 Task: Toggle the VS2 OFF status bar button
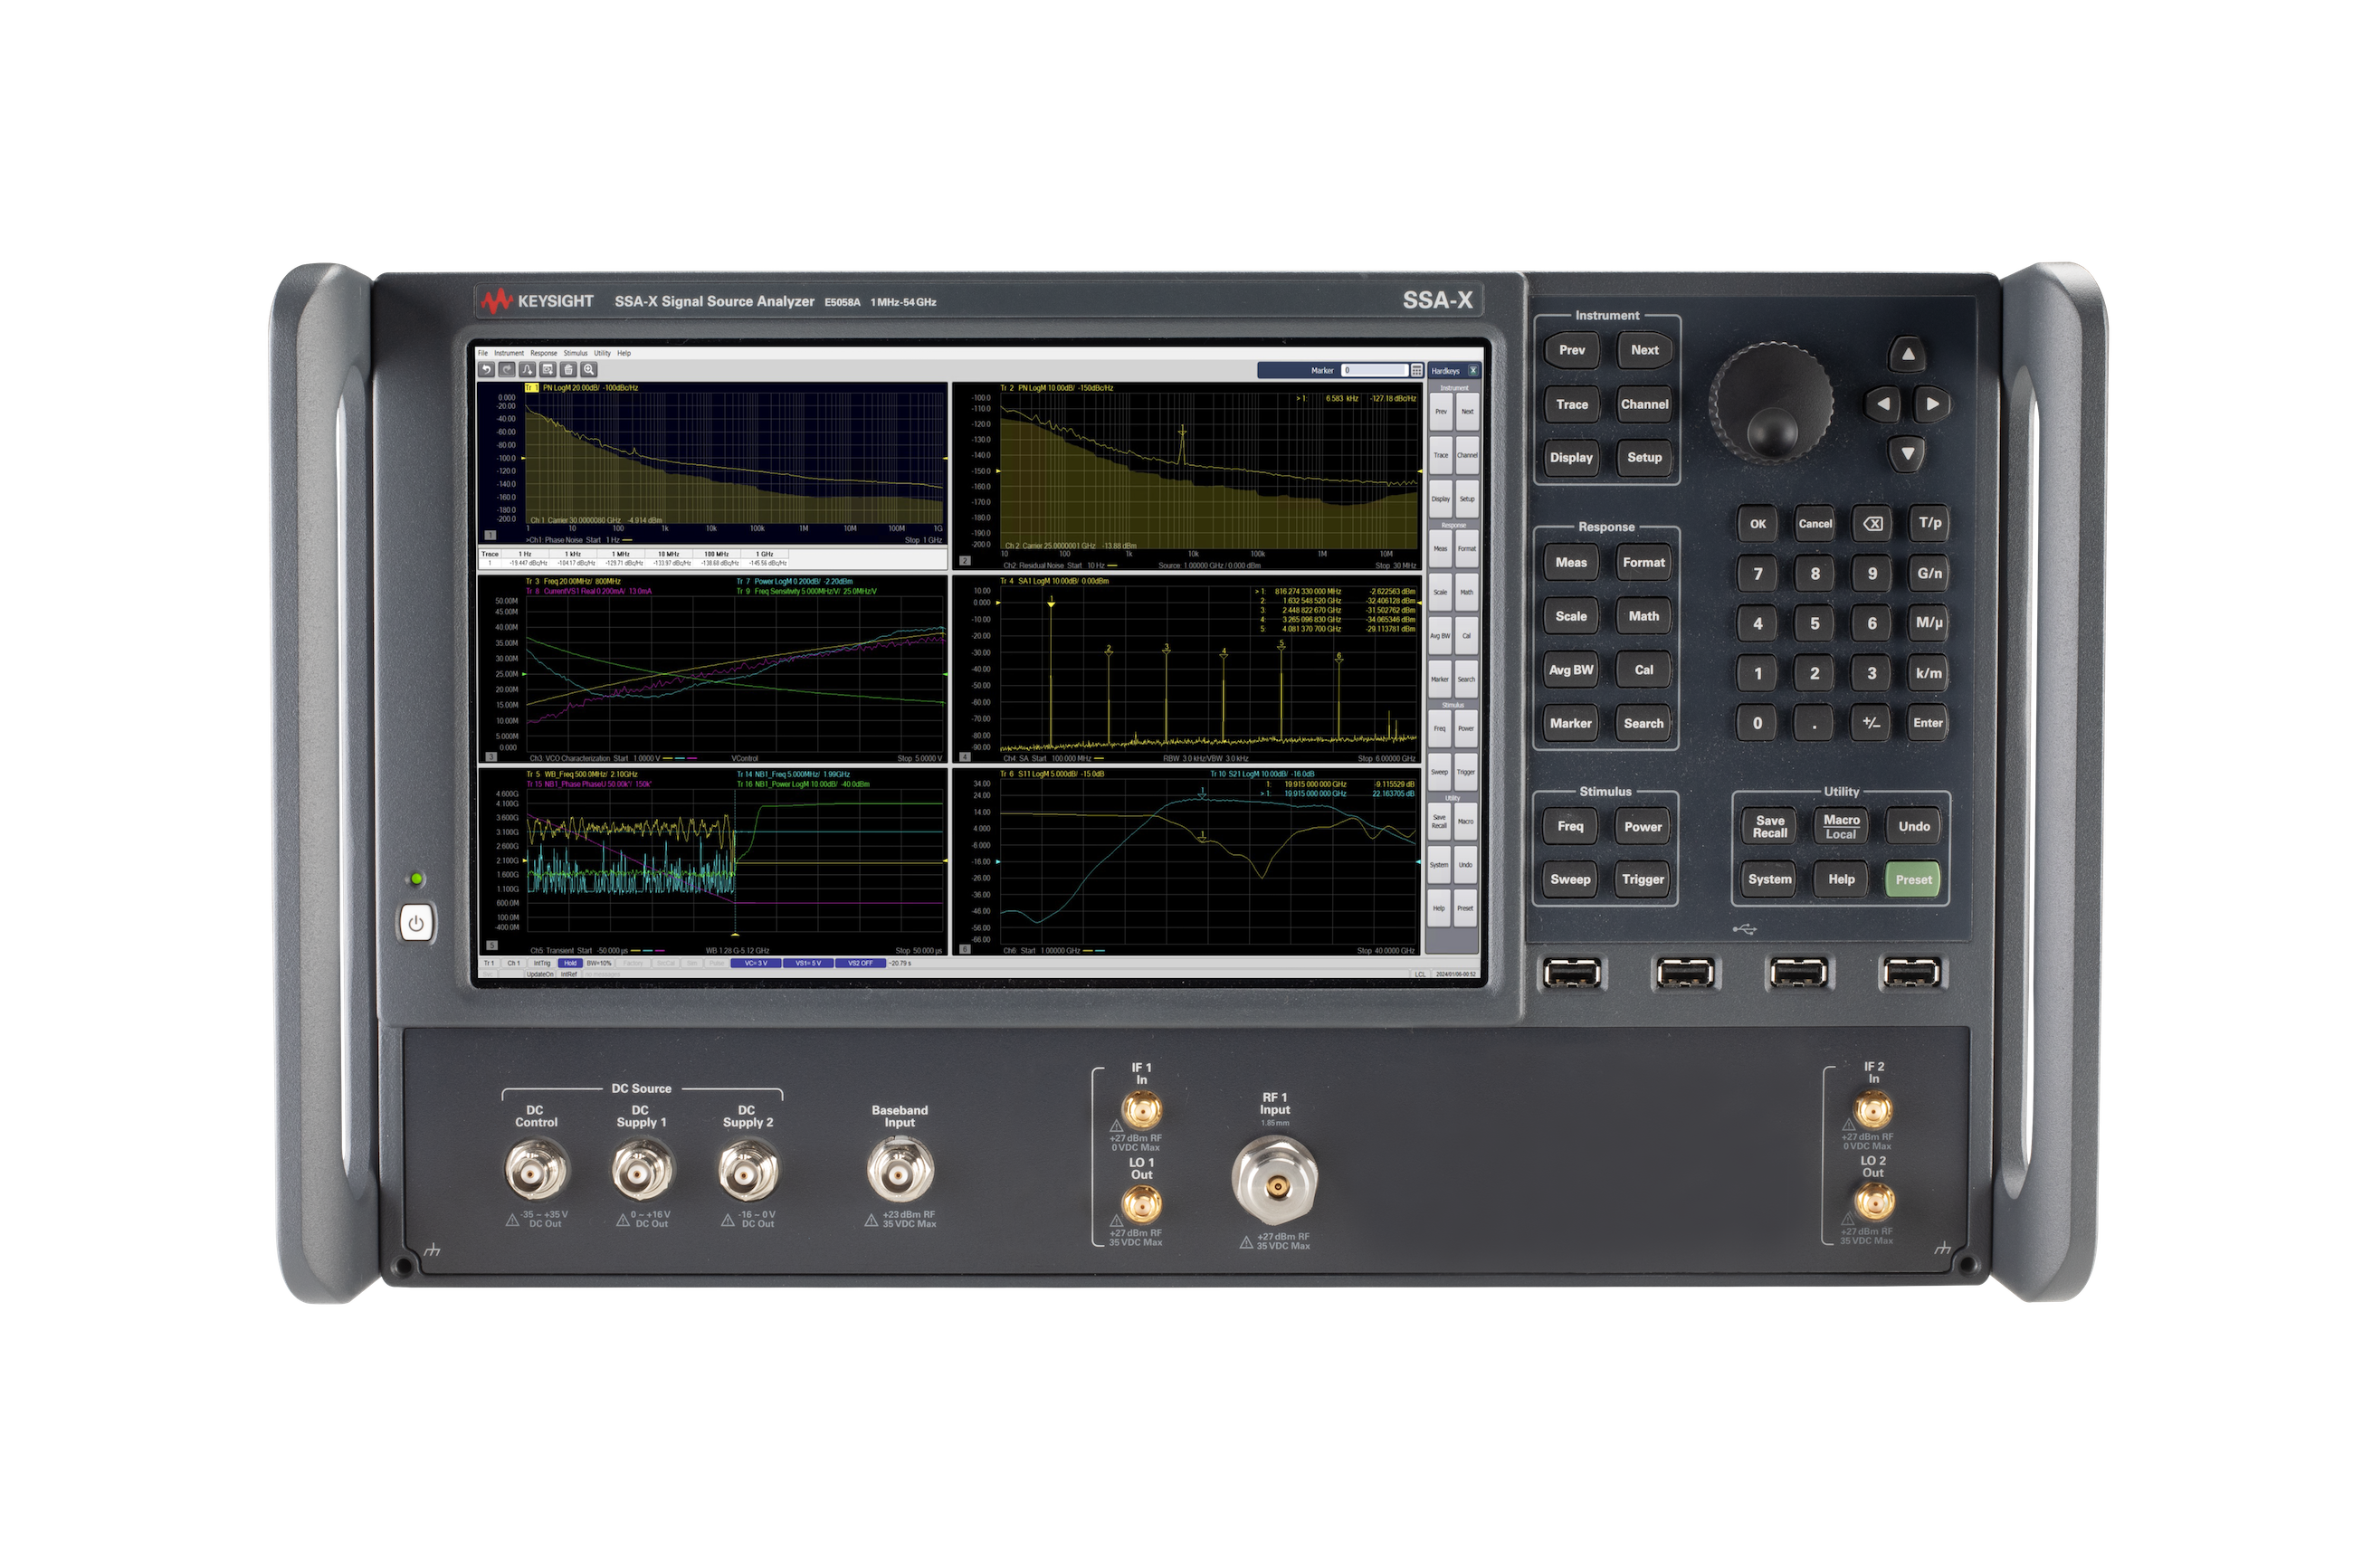[x=860, y=963]
